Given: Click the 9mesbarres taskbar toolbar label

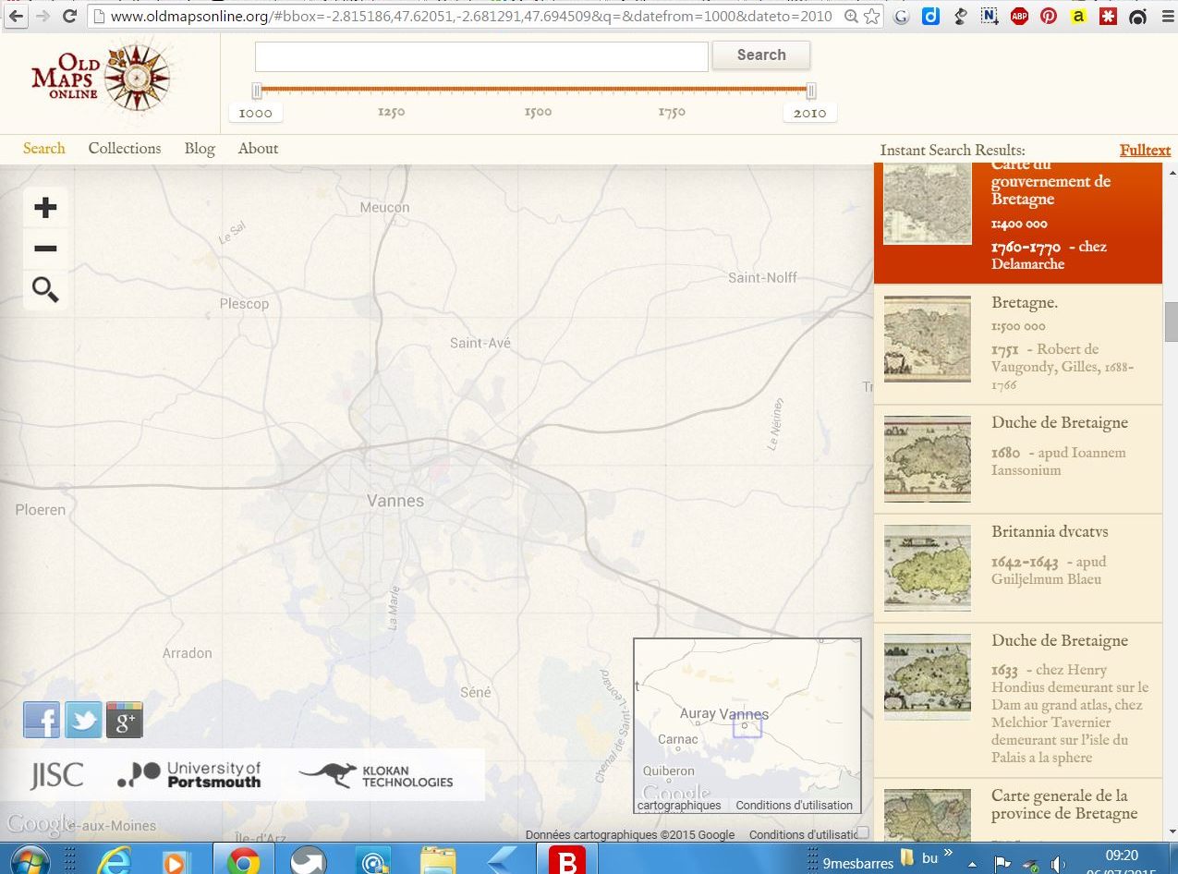Looking at the screenshot, I should click(858, 863).
